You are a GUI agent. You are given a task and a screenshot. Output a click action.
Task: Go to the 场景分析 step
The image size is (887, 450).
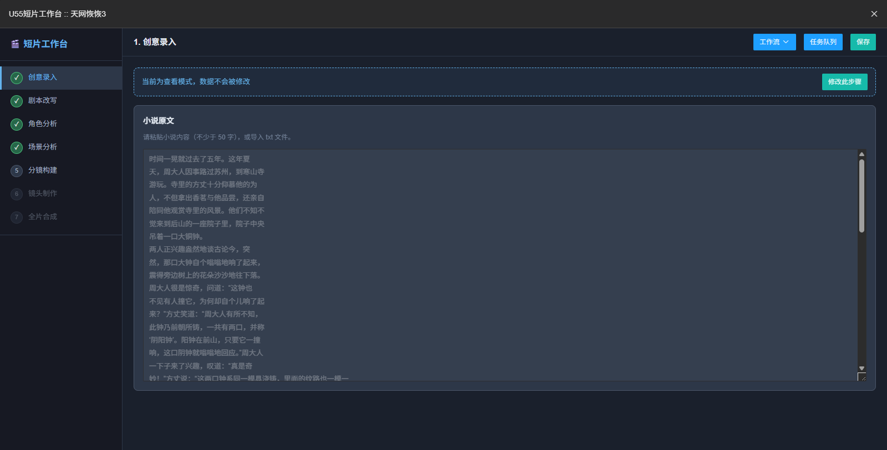pyautogui.click(x=61, y=147)
